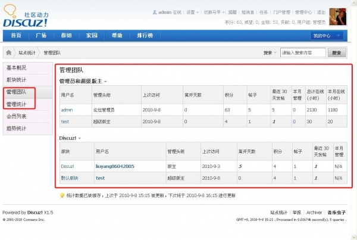
Task: Click the user icon beside admin
Action: tap(155, 12)
